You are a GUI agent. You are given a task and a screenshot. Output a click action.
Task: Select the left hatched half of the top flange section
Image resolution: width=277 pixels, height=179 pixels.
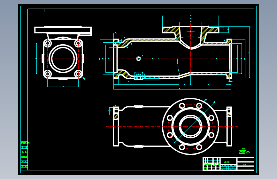pos(171,31)
